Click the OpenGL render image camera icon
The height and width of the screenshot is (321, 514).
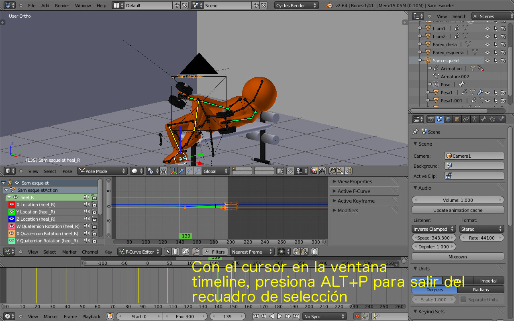click(314, 171)
